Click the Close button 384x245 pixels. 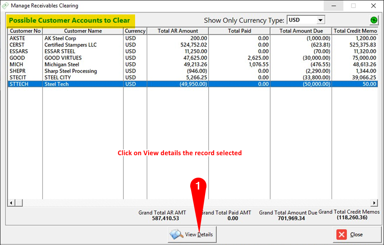[x=356, y=235]
